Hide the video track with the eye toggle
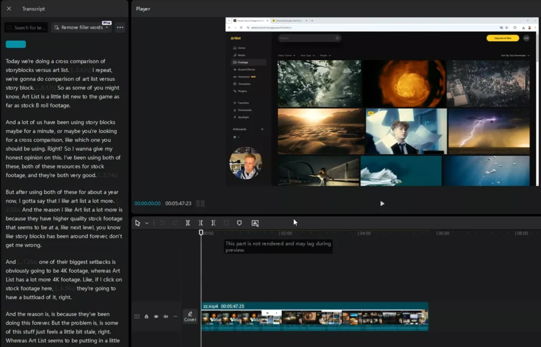Image resolution: width=541 pixels, height=347 pixels. pos(156,316)
